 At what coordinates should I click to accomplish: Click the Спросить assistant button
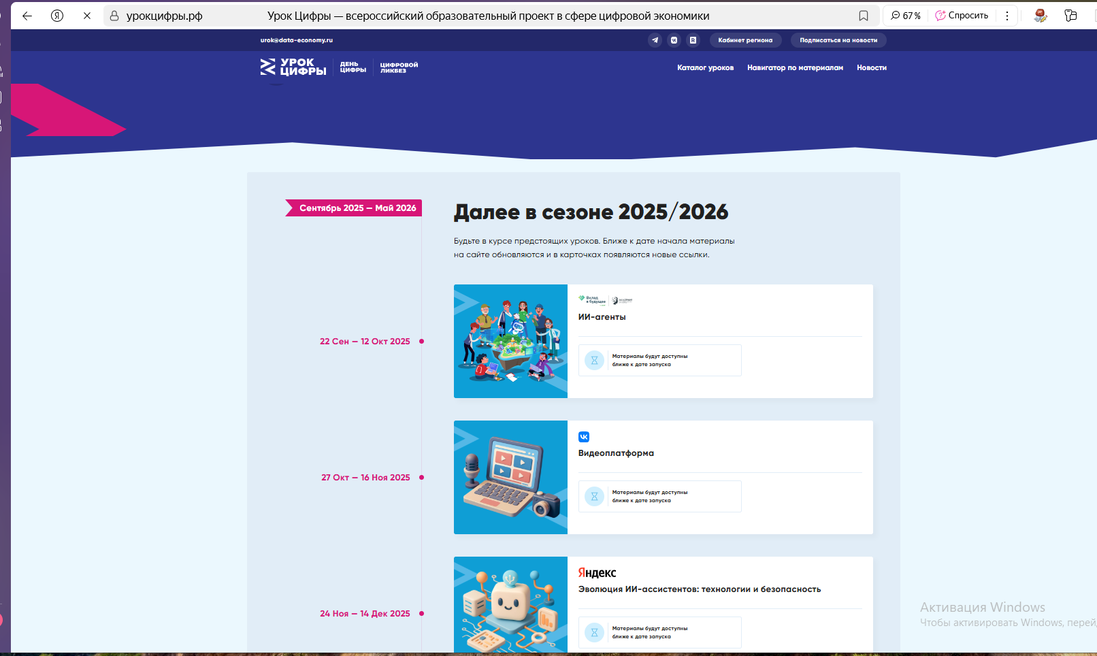tap(962, 16)
